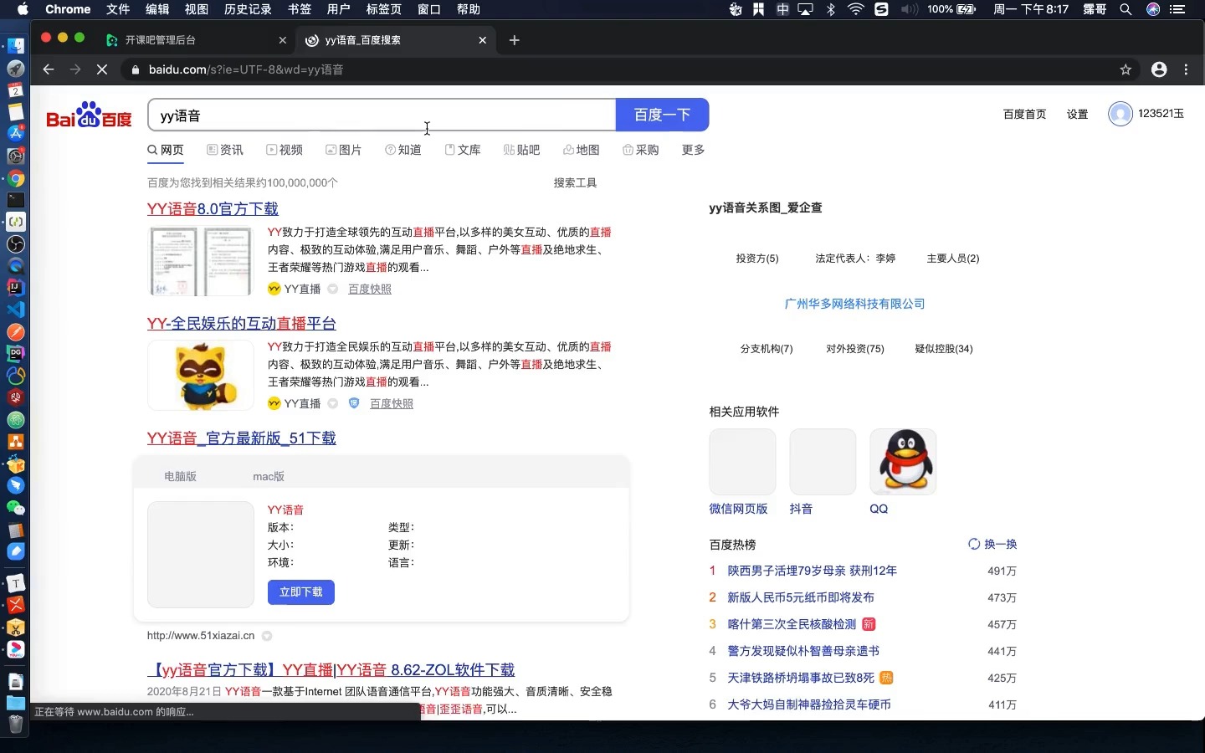Close the yy语音_百度搜索 tab

click(483, 39)
